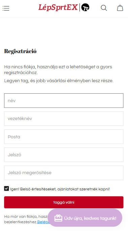The image size is (128, 231).
Task: Open the hamburger navigation menu
Action: [x=6, y=8]
